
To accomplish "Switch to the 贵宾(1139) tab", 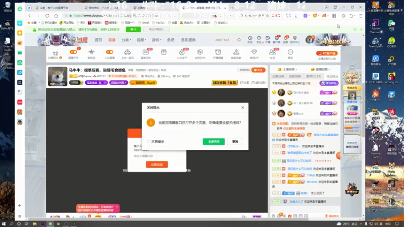I will (x=314, y=77).
